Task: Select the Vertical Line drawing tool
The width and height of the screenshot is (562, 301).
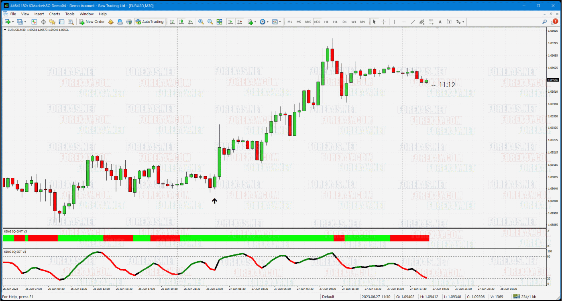Action: coord(394,22)
